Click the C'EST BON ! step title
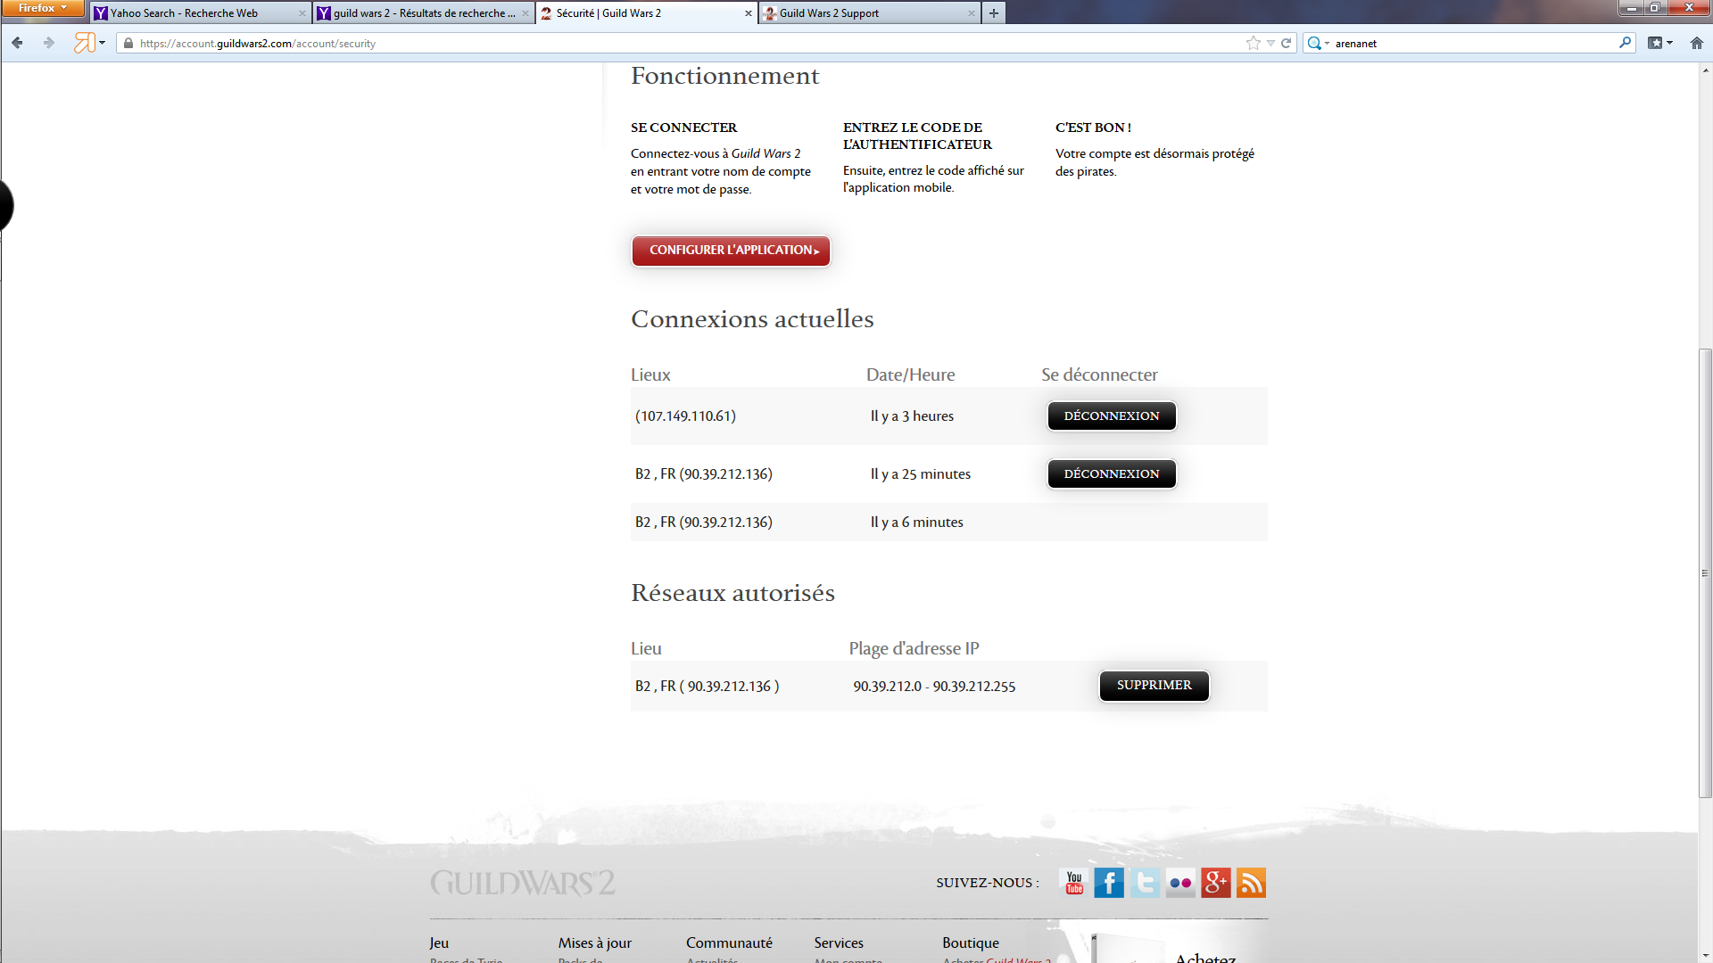 [x=1093, y=128]
